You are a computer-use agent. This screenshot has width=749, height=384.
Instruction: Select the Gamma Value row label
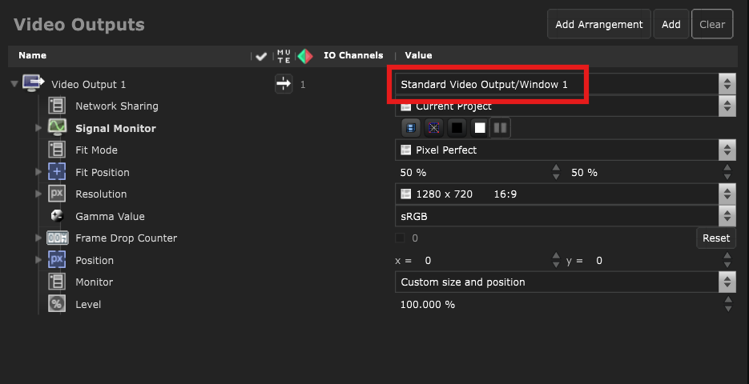tap(110, 216)
